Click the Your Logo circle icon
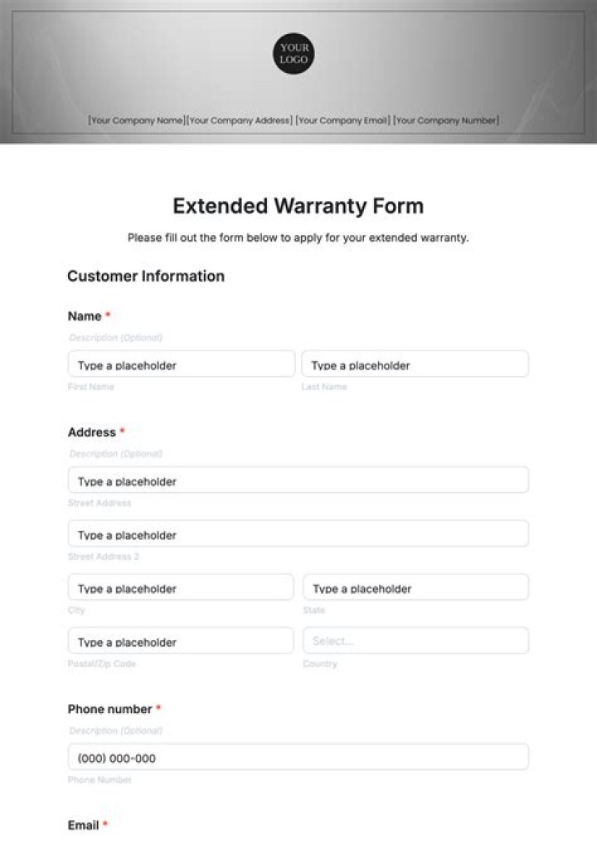Screen dimensions: 597x844 tap(294, 53)
